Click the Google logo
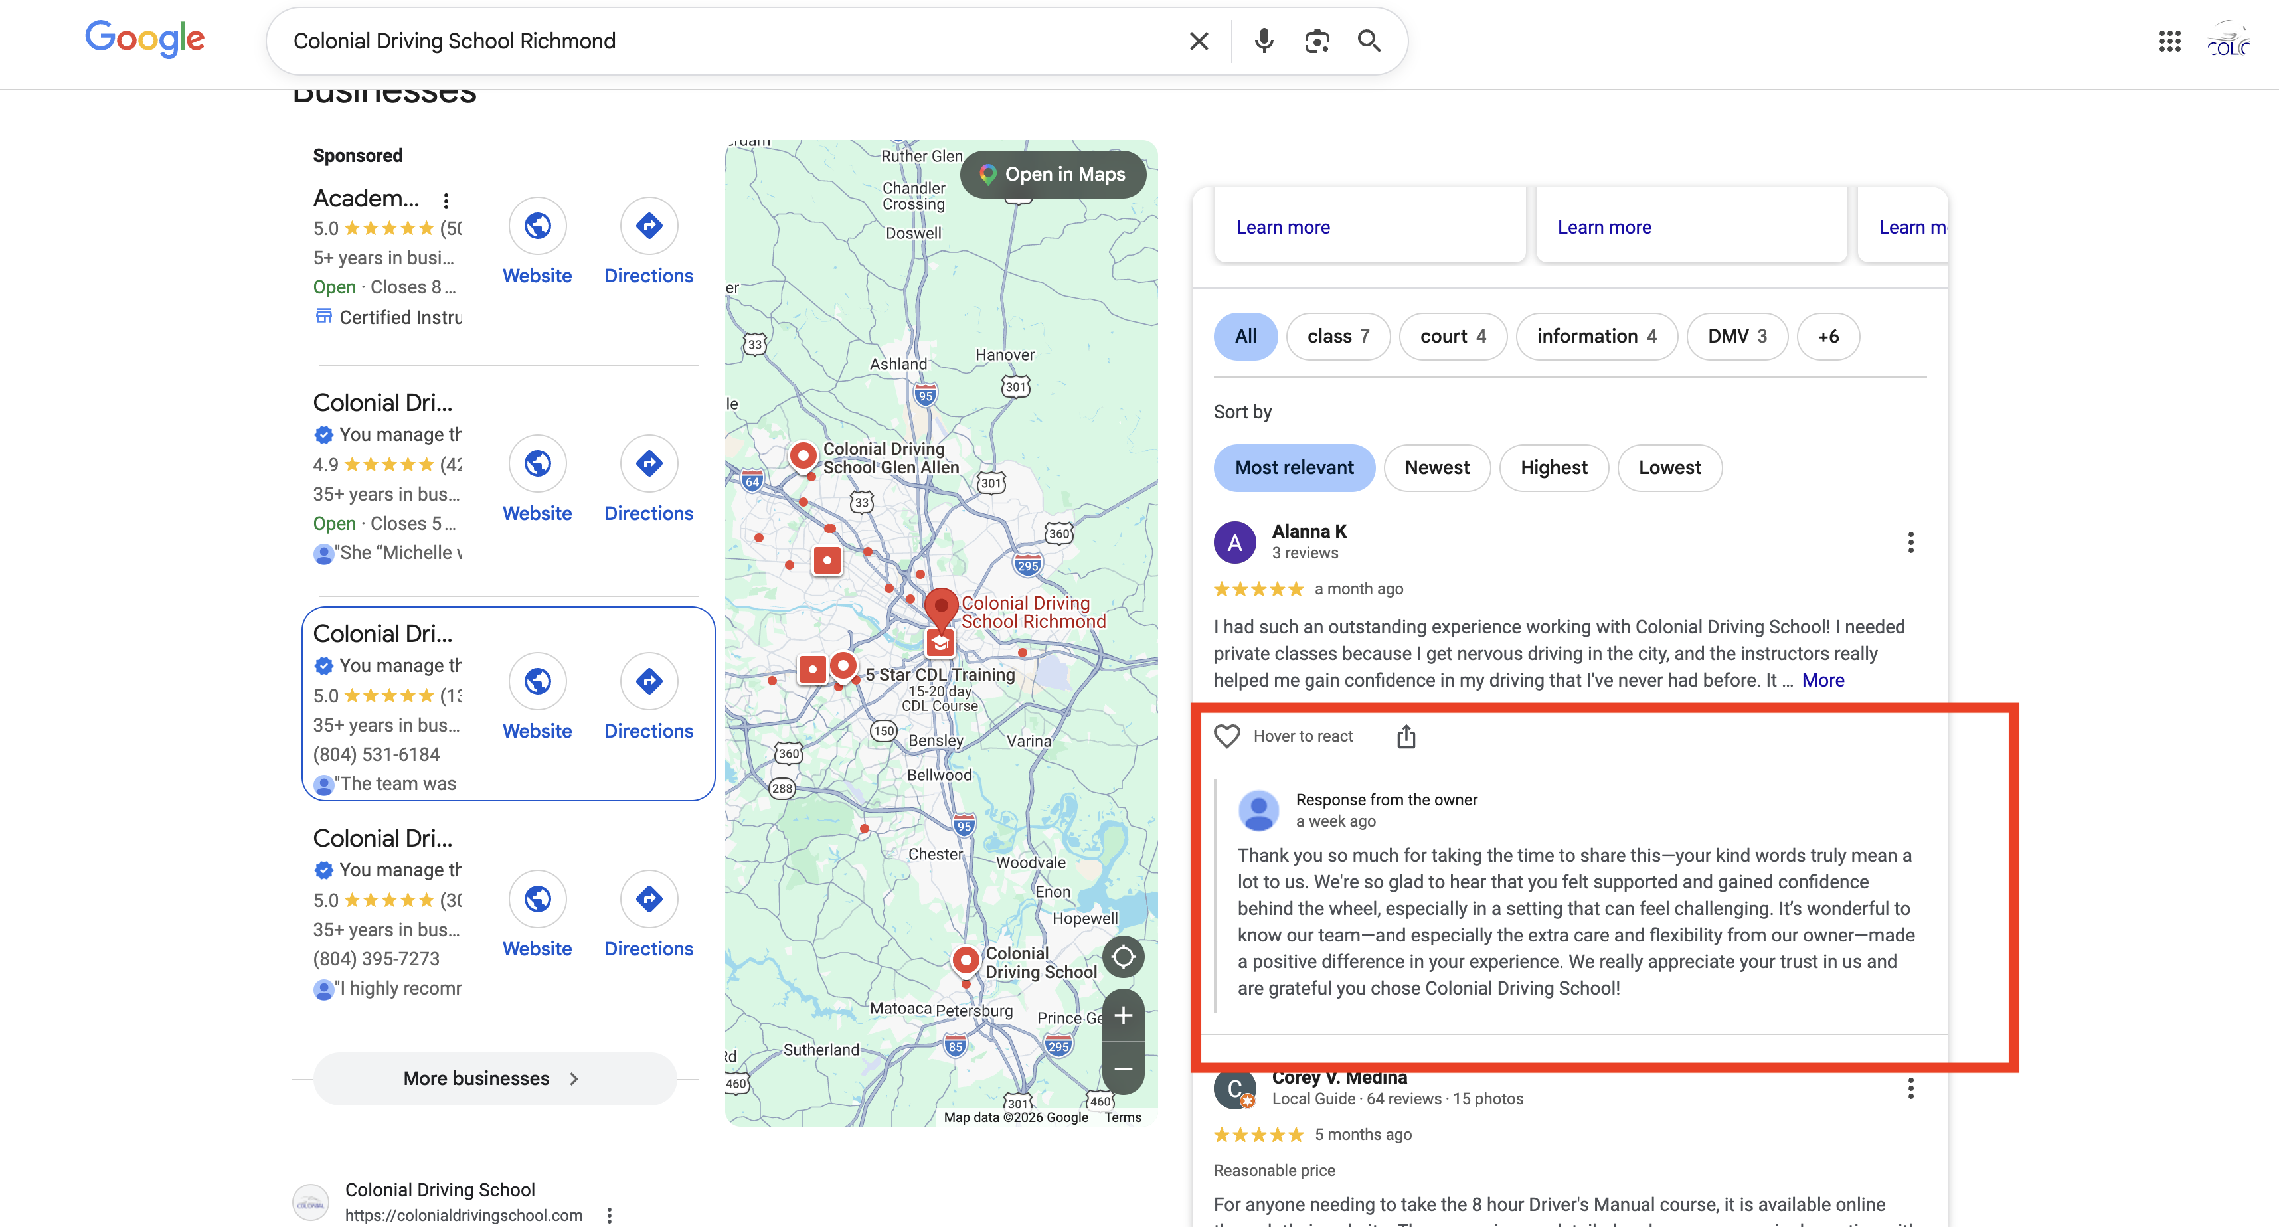Viewport: 2279px width, 1227px height. click(145, 40)
